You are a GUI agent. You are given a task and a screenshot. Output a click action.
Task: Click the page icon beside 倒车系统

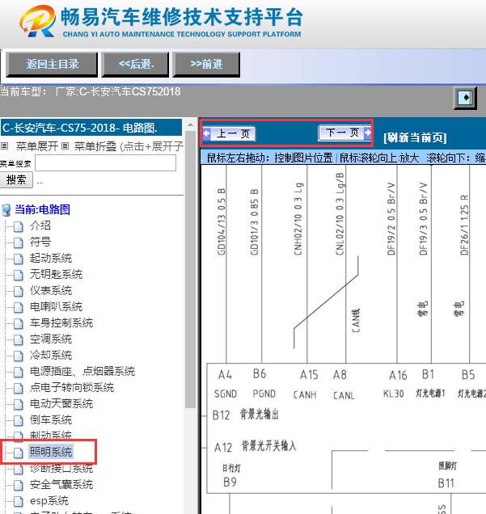click(x=19, y=420)
